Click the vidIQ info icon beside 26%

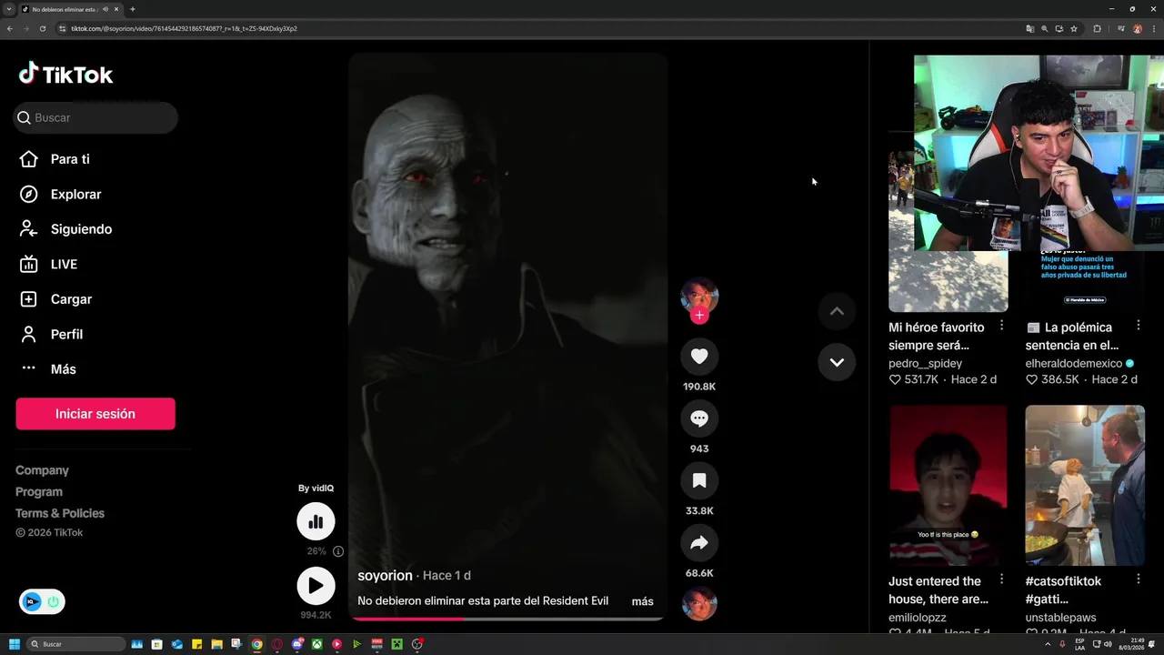[338, 551]
